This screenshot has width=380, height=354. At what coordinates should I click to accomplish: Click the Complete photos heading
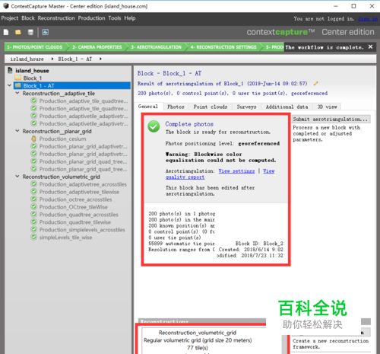click(189, 124)
